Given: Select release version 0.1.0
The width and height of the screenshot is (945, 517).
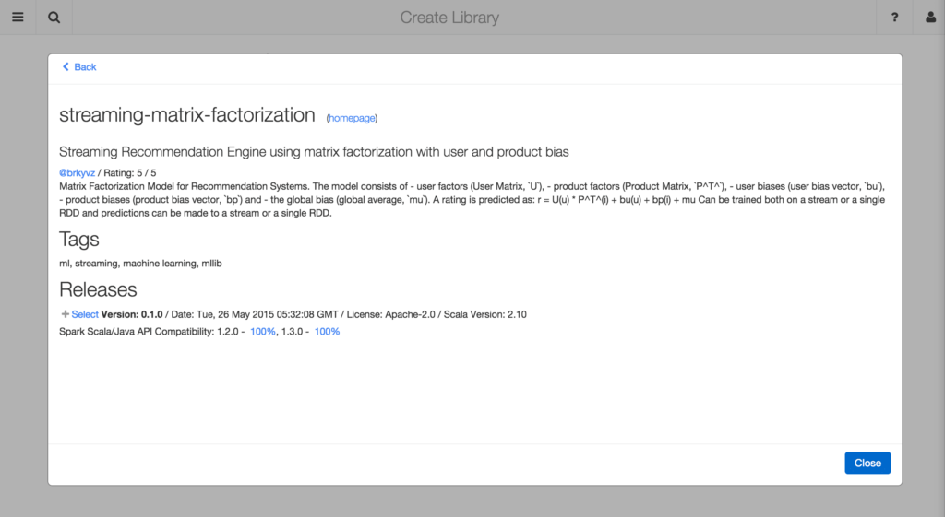Looking at the screenshot, I should pos(85,314).
